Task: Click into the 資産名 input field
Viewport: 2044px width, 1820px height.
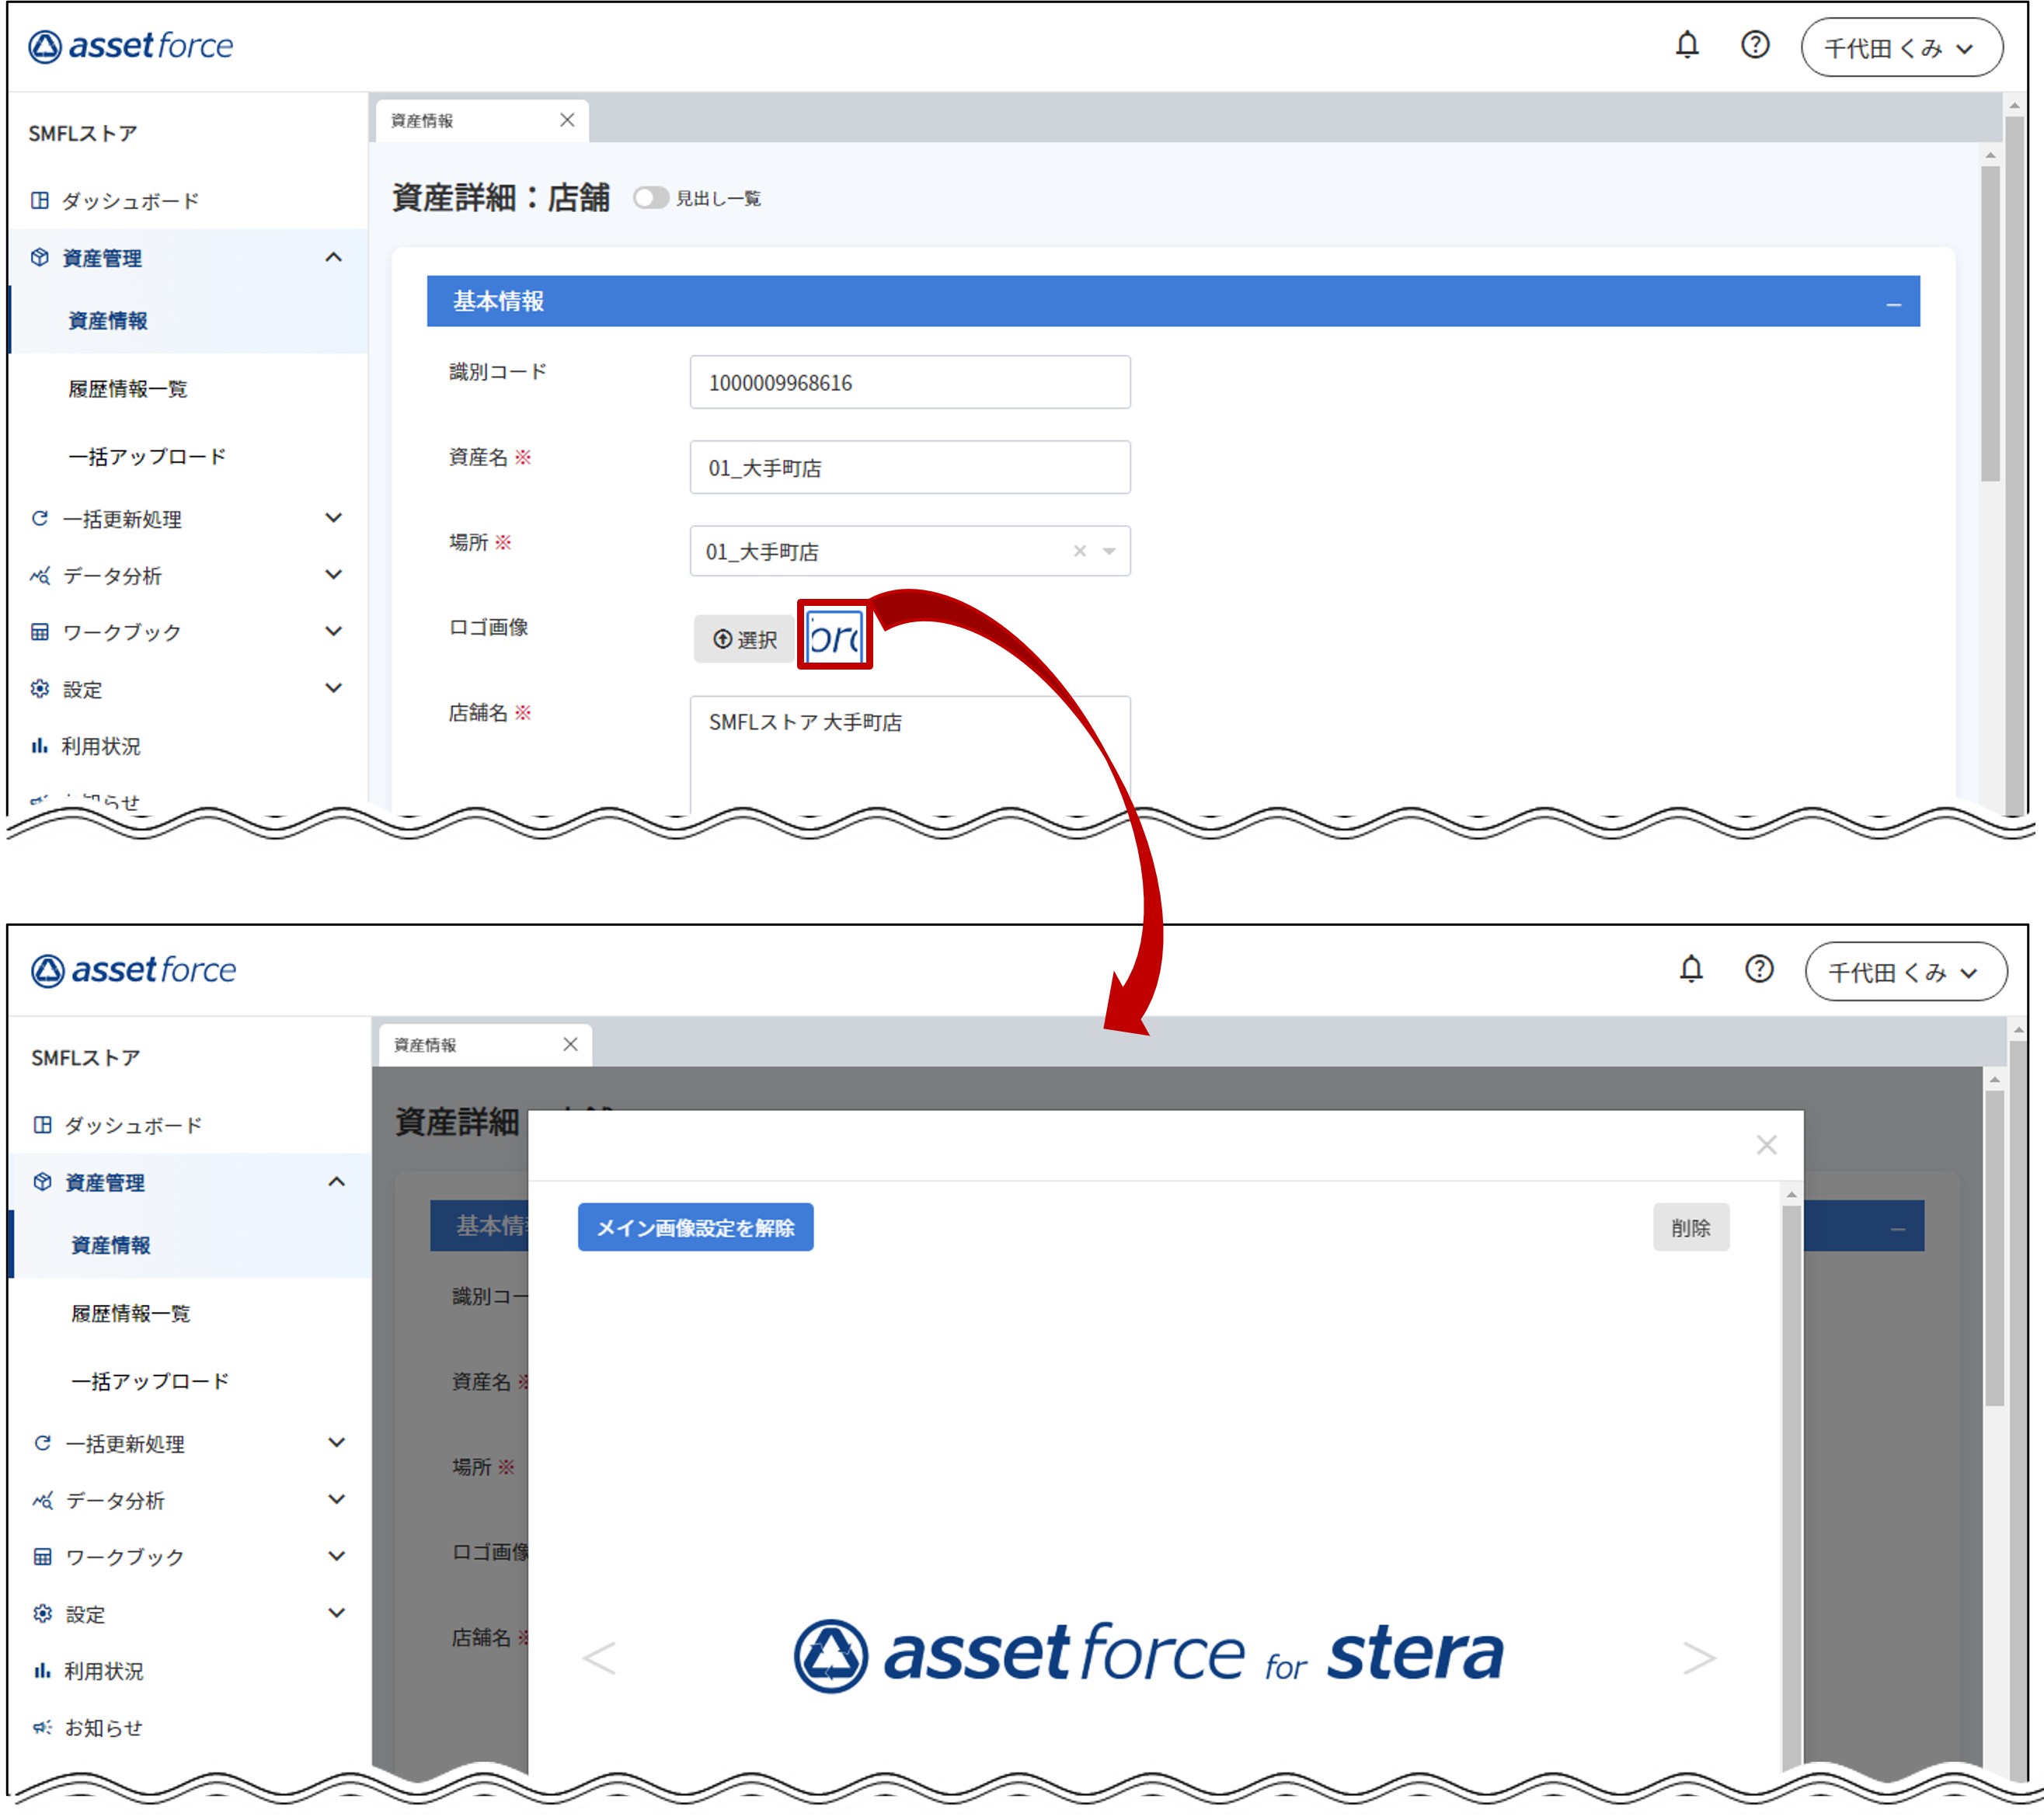Action: point(909,467)
